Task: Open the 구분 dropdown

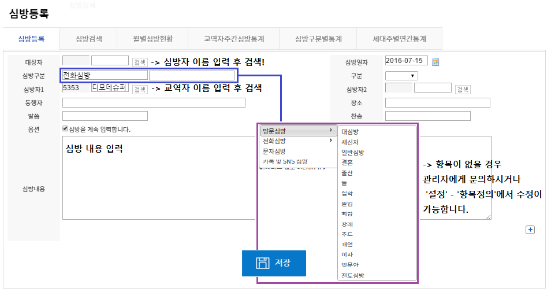Action: tap(401, 76)
